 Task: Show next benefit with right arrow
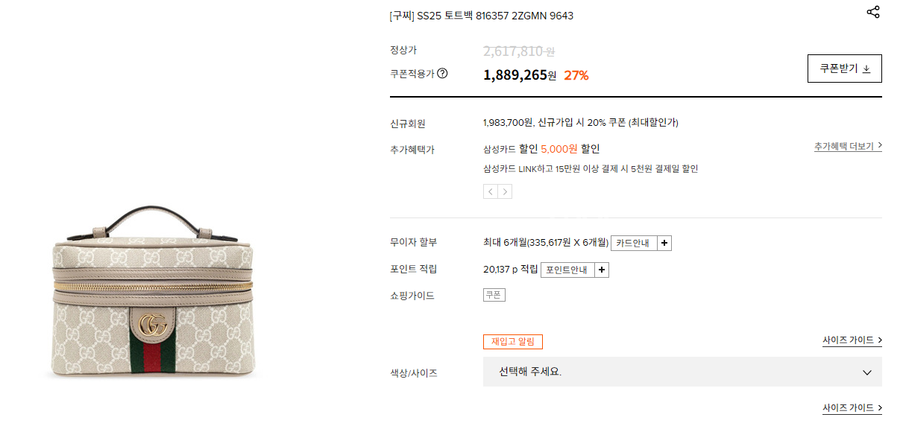click(505, 191)
